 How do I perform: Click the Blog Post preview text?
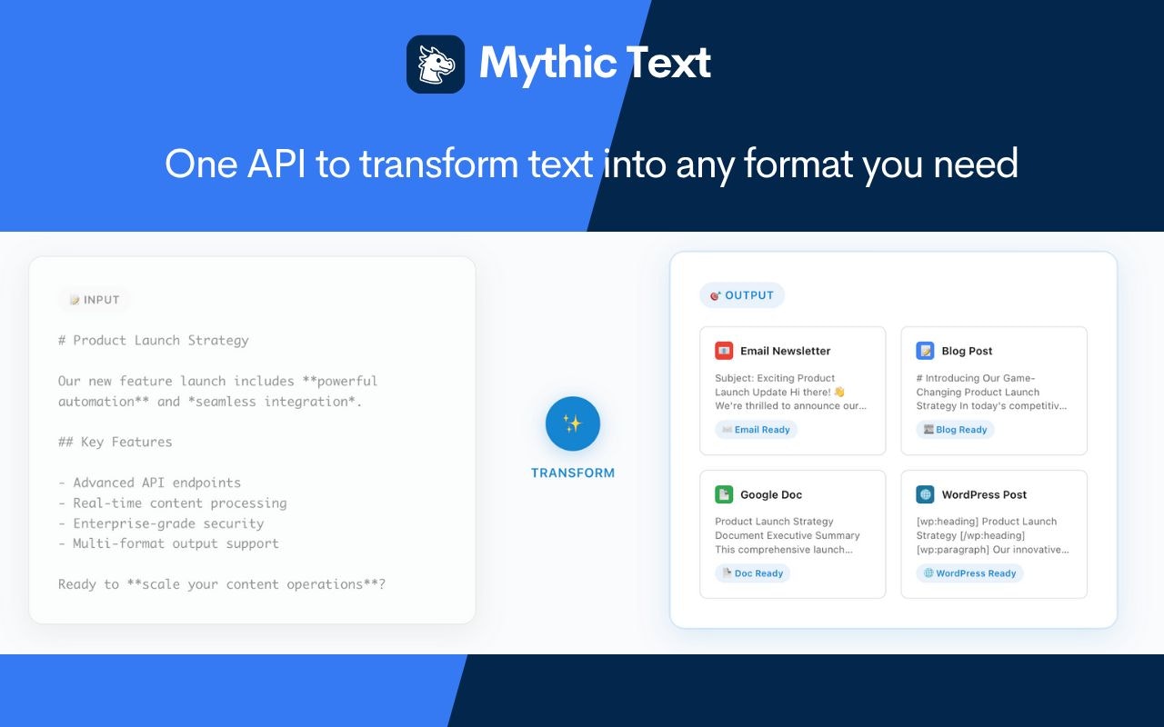pyautogui.click(x=991, y=392)
